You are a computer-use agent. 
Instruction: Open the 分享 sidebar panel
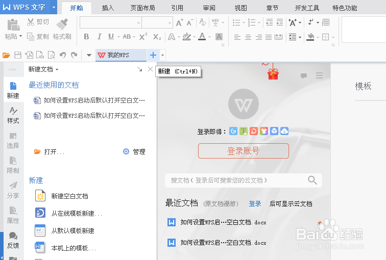click(13, 190)
